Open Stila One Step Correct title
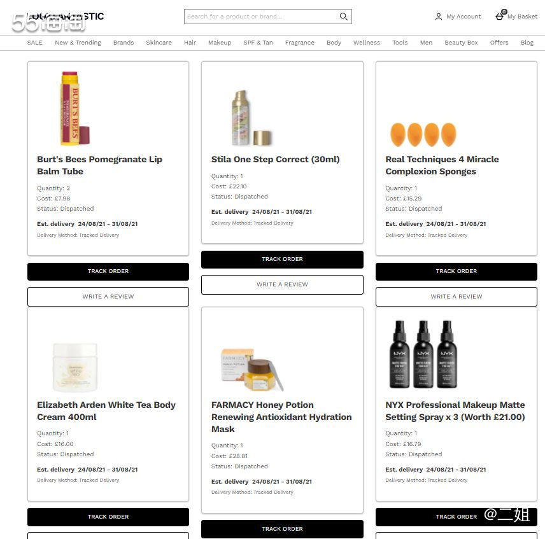Screen dimensions: 545x539 pos(275,159)
